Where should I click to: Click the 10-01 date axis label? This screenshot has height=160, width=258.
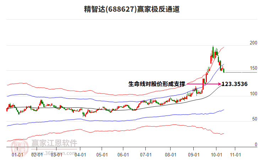[x=216, y=155]
